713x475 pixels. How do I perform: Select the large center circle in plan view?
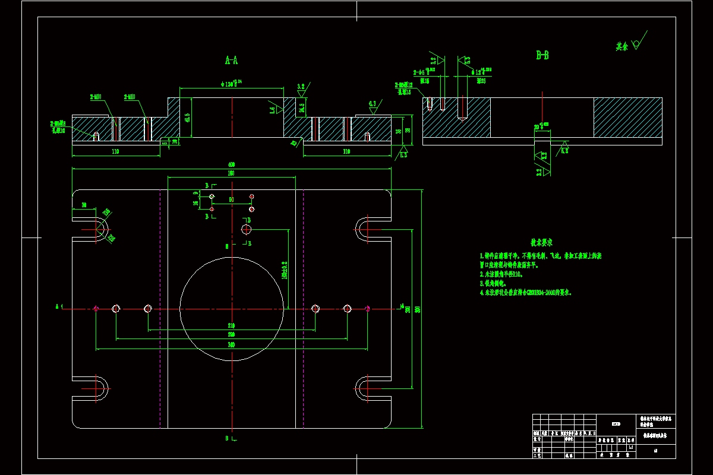point(231,309)
